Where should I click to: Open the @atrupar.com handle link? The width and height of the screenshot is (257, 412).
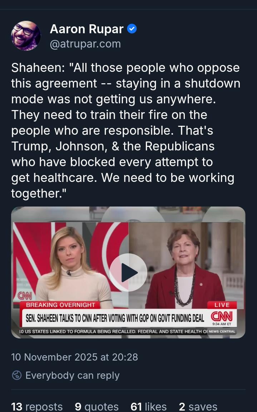click(x=85, y=44)
